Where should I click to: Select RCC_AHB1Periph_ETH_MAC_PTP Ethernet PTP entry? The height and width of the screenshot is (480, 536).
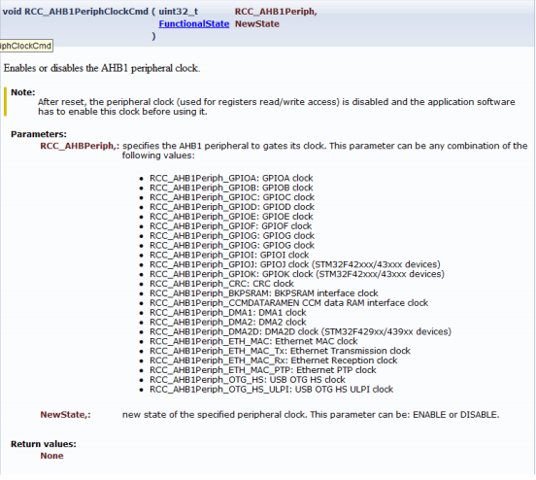(x=262, y=370)
